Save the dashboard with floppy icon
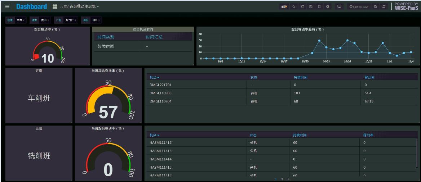 click(x=311, y=6)
